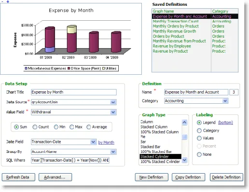The width and height of the screenshot is (249, 192).
Task: Pick Stacked Column graph type
Action: [x=154, y=127]
